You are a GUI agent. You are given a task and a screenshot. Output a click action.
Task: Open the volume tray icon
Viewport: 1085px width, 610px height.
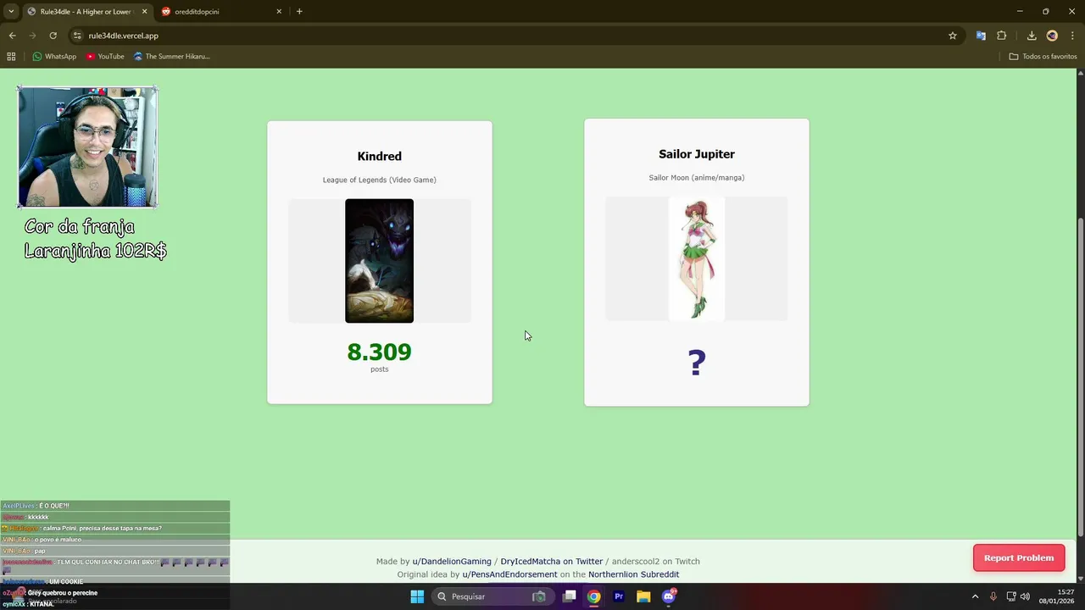tap(1025, 596)
